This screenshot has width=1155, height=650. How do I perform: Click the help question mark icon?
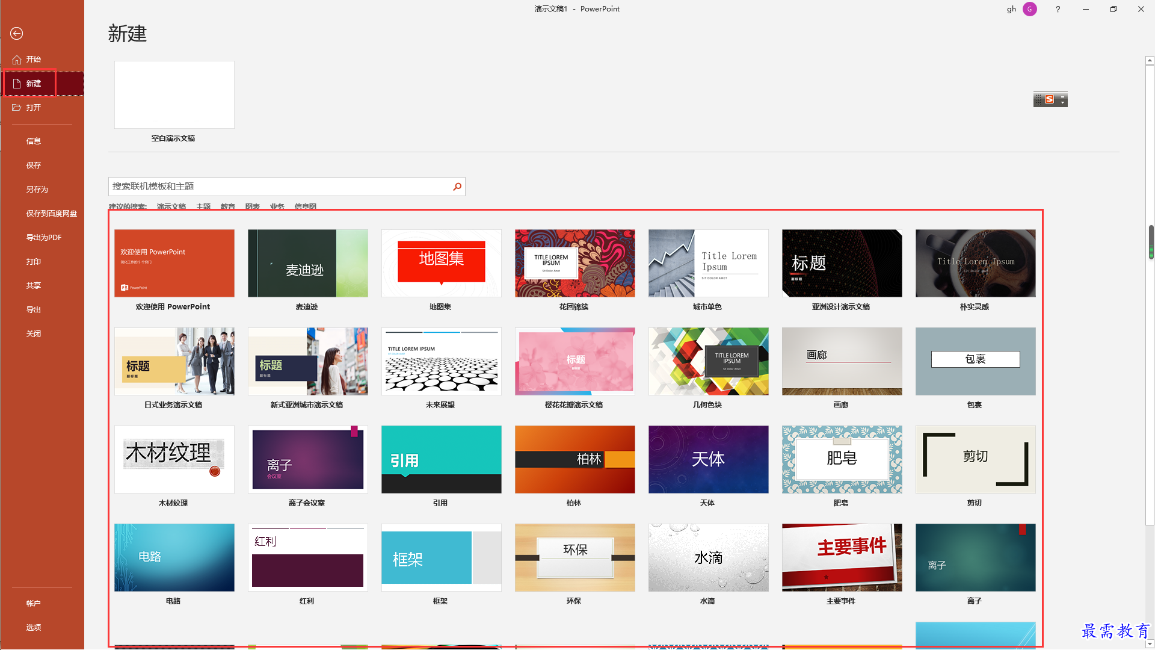coord(1058,9)
